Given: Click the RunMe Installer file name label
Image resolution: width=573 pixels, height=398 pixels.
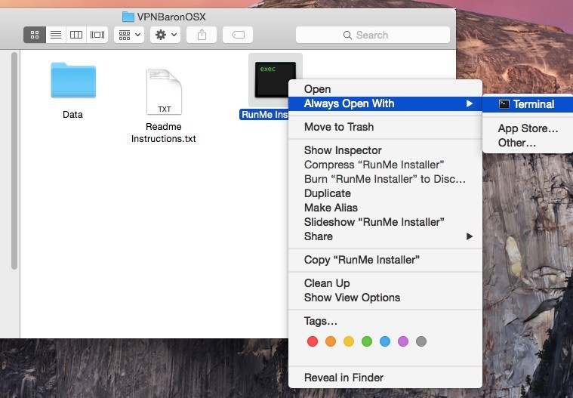Looking at the screenshot, I should pos(264,114).
